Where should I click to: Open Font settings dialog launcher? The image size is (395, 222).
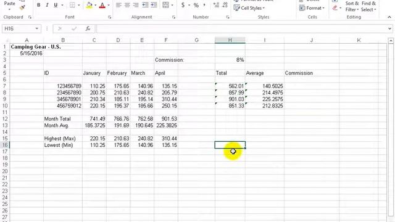point(110,17)
